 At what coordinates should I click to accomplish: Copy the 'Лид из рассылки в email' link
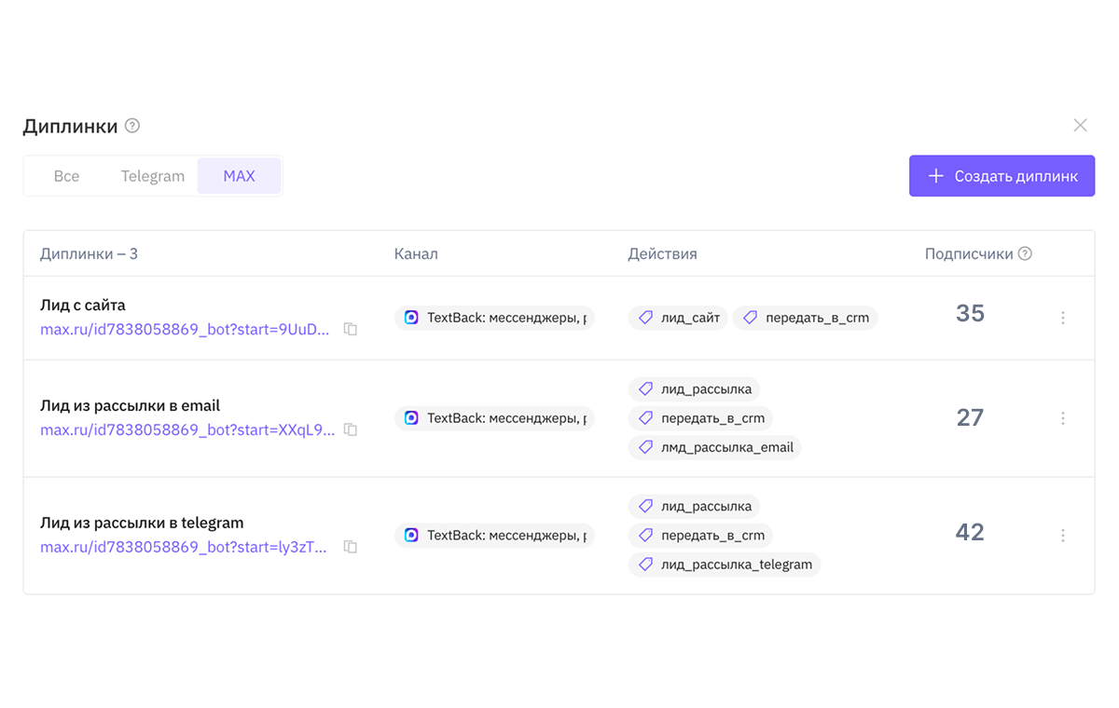[x=351, y=429]
